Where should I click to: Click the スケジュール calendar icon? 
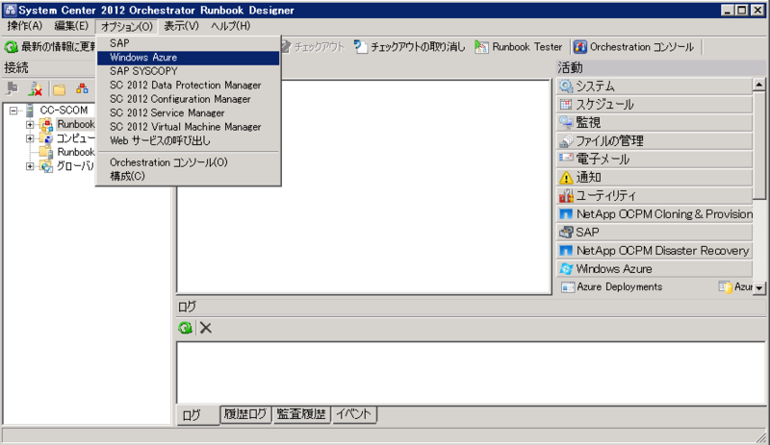pyautogui.click(x=566, y=105)
